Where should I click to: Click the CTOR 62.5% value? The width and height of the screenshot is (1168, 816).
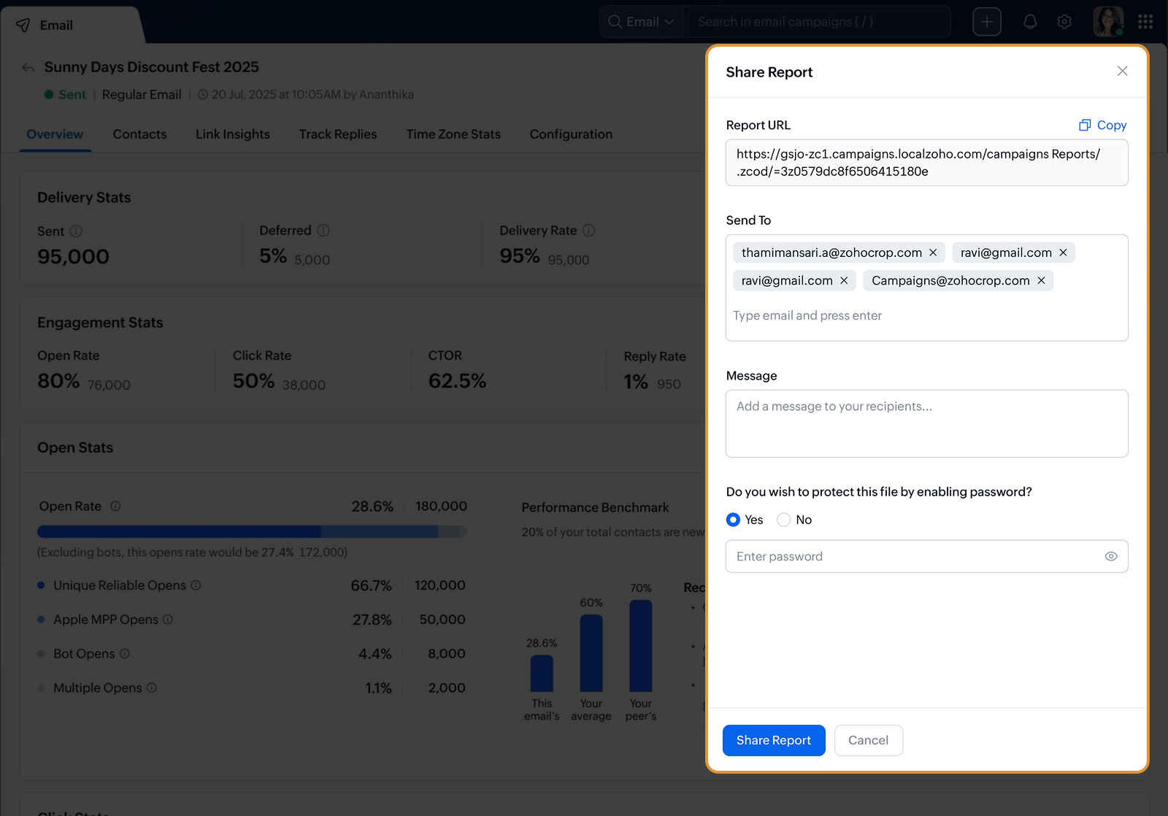click(457, 381)
